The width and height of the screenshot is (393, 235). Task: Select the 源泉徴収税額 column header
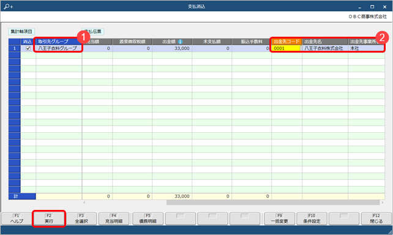tap(132, 42)
